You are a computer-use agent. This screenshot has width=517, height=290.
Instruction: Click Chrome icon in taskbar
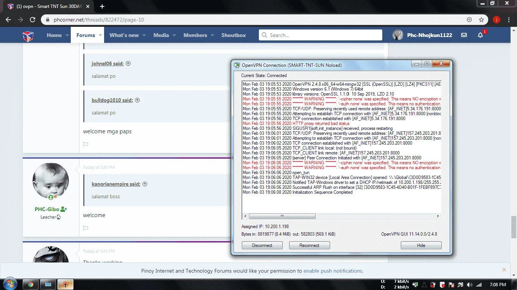[31, 284]
